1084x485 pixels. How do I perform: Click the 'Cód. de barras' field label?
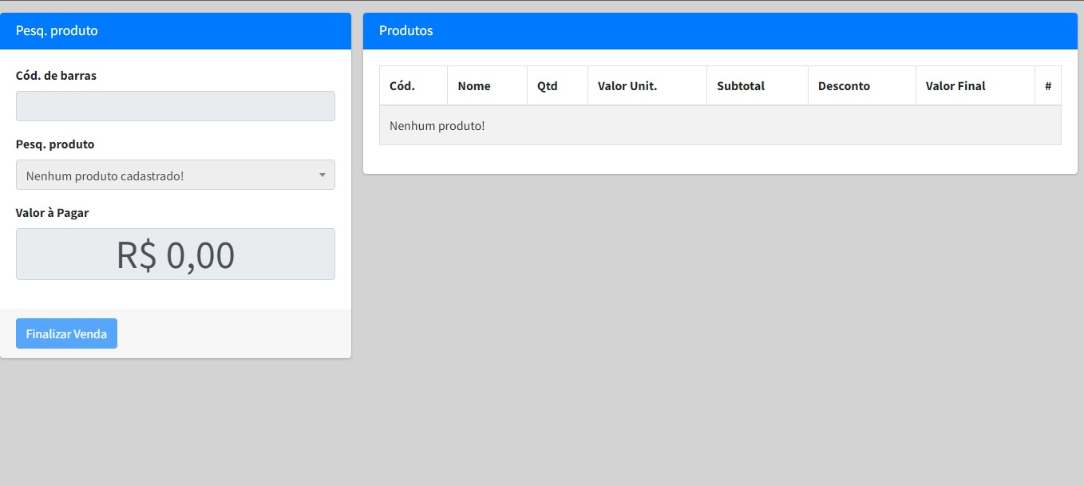pos(56,76)
